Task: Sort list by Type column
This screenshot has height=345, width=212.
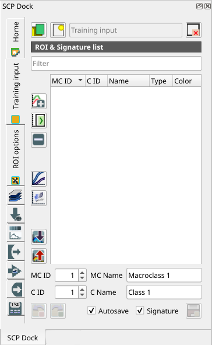Action: point(161,81)
